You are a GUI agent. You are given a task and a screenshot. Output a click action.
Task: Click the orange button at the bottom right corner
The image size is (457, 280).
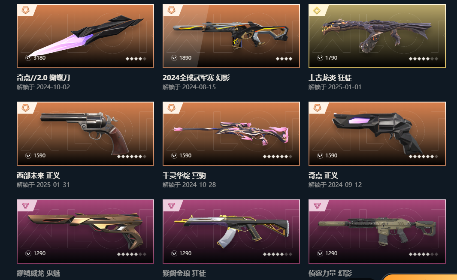tap(420, 277)
